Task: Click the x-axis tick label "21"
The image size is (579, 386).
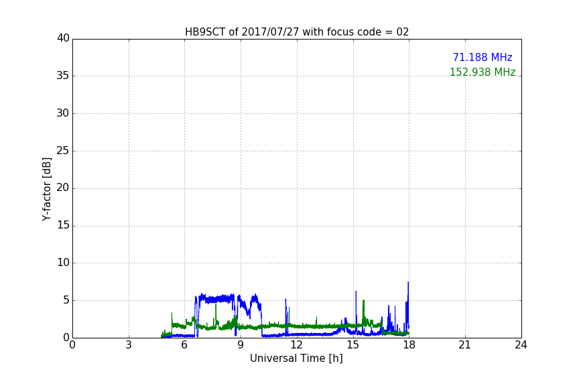Action: [465, 345]
